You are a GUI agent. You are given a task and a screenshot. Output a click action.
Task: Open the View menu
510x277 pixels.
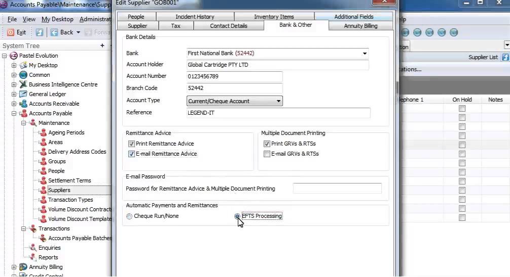tap(29, 19)
